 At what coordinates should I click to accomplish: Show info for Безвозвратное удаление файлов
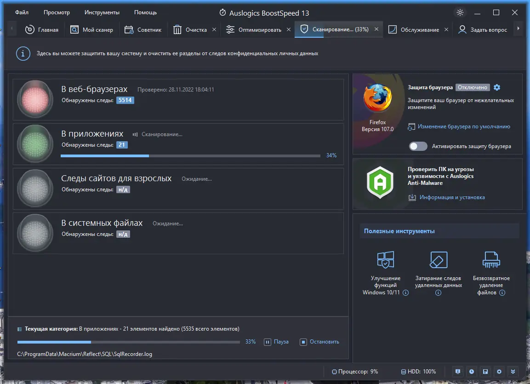click(x=502, y=293)
